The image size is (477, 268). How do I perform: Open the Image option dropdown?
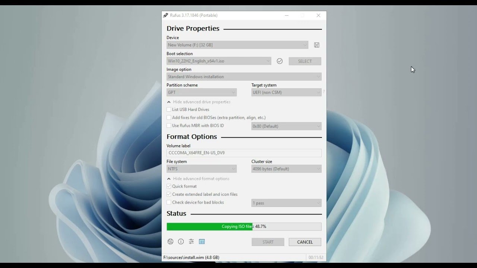pos(244,77)
